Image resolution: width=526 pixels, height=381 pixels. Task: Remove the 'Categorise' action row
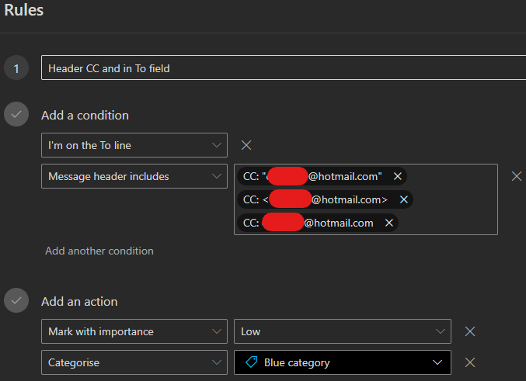(x=470, y=362)
